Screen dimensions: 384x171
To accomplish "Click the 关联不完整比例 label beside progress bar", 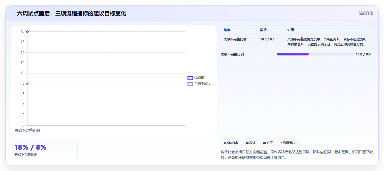I will point(232,54).
